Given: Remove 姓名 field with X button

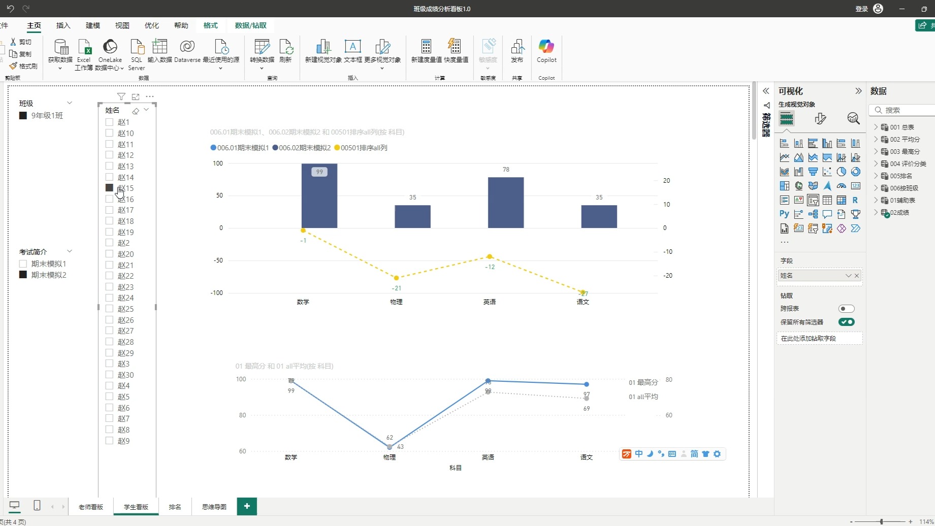Looking at the screenshot, I should click(x=857, y=276).
